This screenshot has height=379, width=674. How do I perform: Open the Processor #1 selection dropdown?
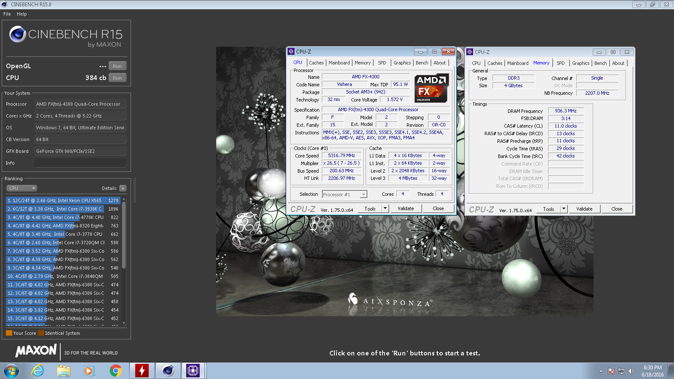click(x=345, y=194)
